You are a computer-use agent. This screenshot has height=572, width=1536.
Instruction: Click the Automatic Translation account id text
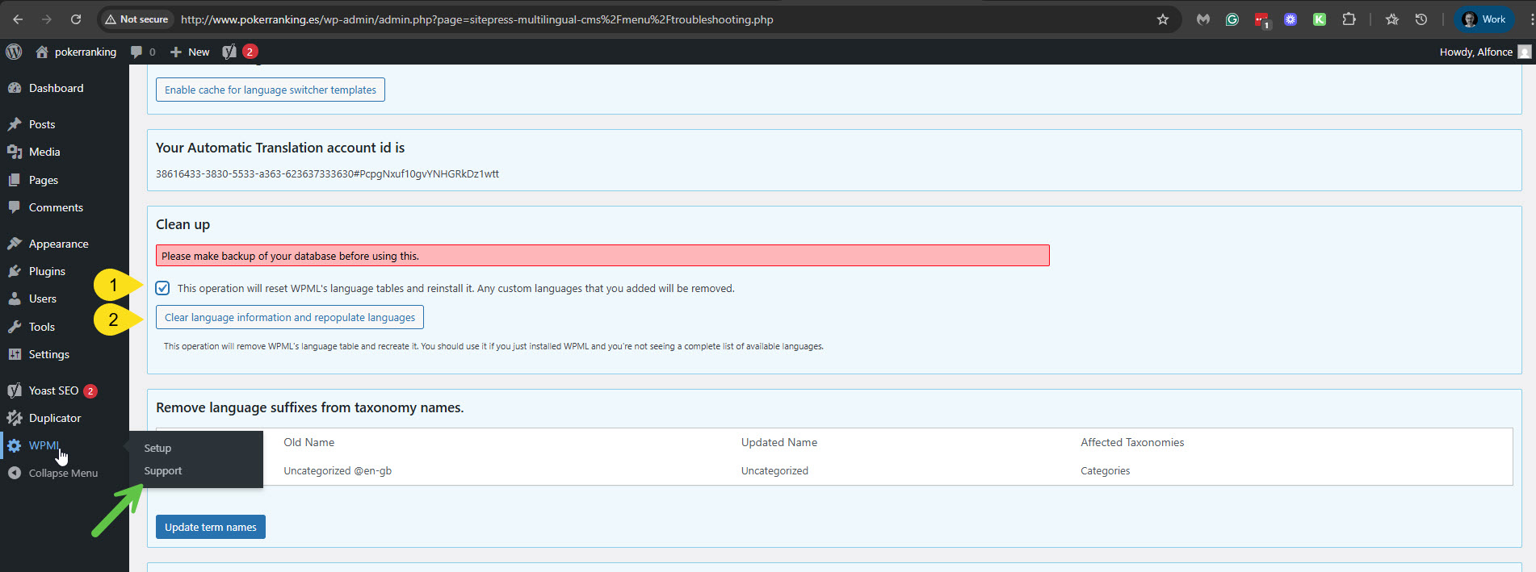tap(327, 173)
